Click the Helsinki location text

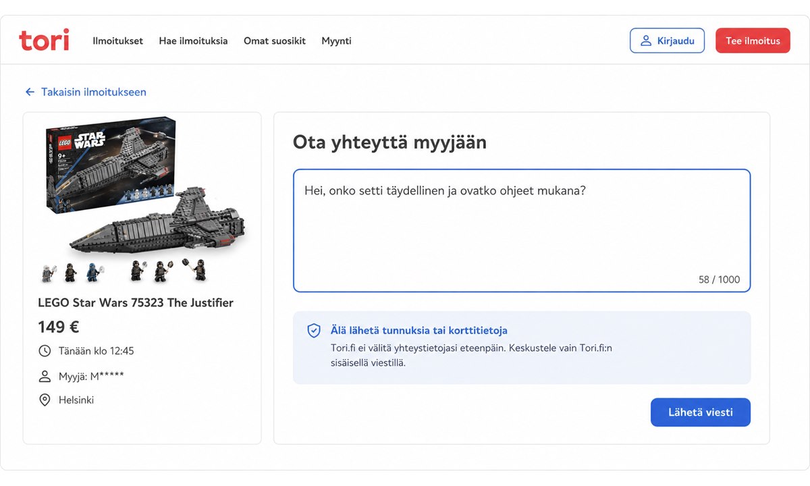coord(76,400)
